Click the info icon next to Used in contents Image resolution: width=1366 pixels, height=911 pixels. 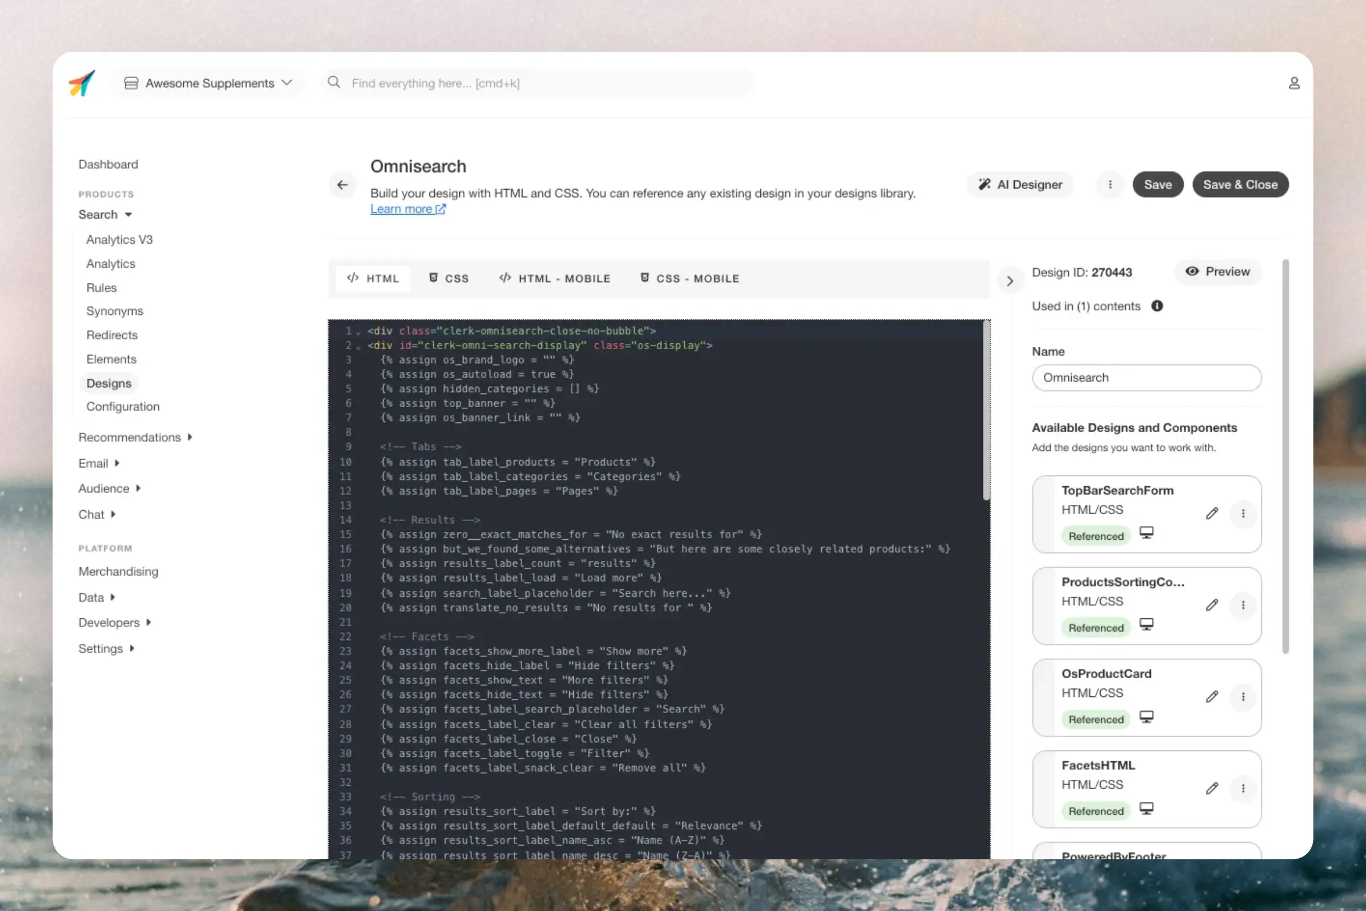[x=1157, y=306]
